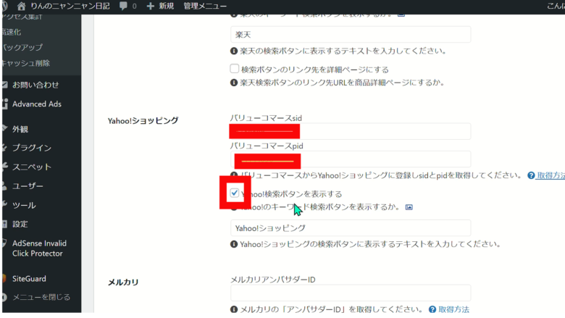Image resolution: width=565 pixels, height=318 pixels.
Task: Click the メルカリアンバサダーID input field
Action: (x=351, y=293)
